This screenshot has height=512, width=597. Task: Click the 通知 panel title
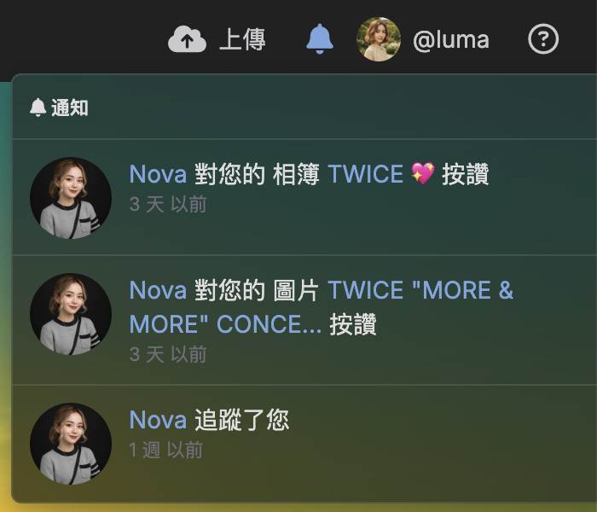(70, 108)
